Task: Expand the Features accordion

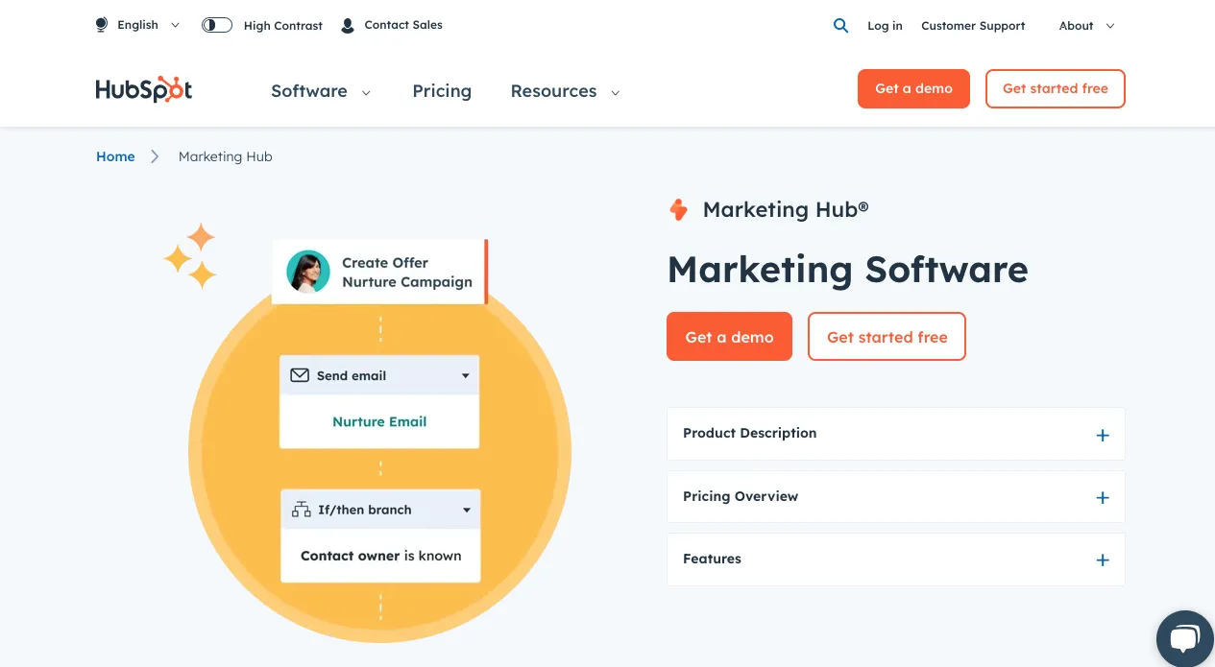Action: (x=895, y=560)
